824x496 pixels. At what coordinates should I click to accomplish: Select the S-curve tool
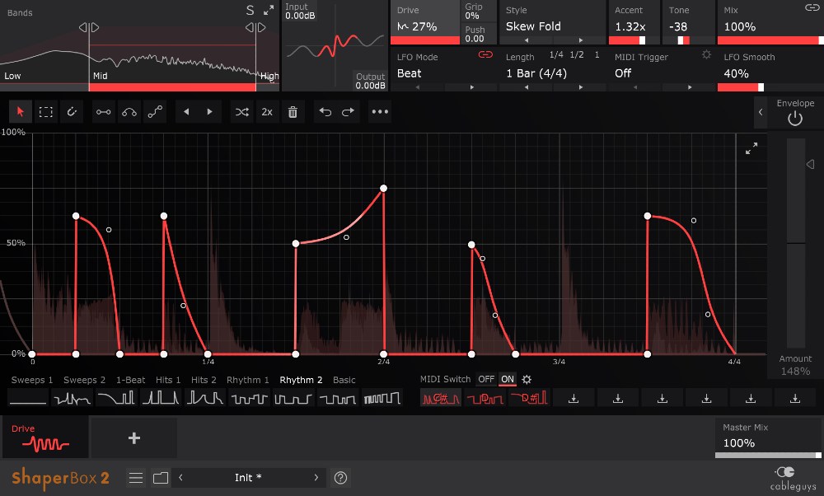(x=155, y=112)
